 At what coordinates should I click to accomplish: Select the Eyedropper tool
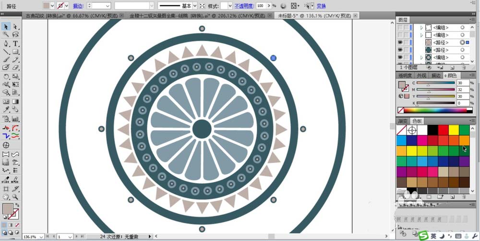(x=6, y=110)
